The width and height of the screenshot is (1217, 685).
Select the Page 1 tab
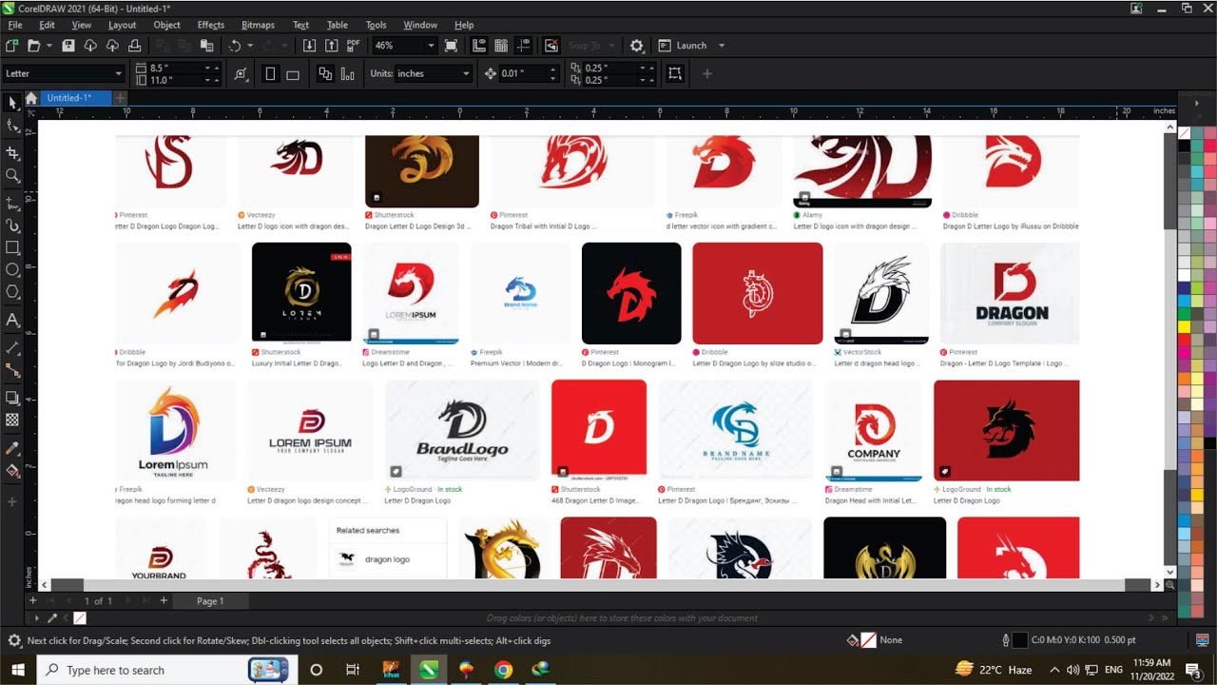[x=210, y=601]
